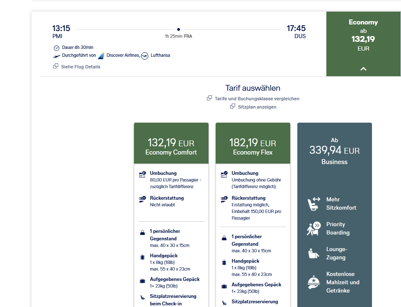Click the PMI airport code
The image size is (401, 307).
[57, 36]
